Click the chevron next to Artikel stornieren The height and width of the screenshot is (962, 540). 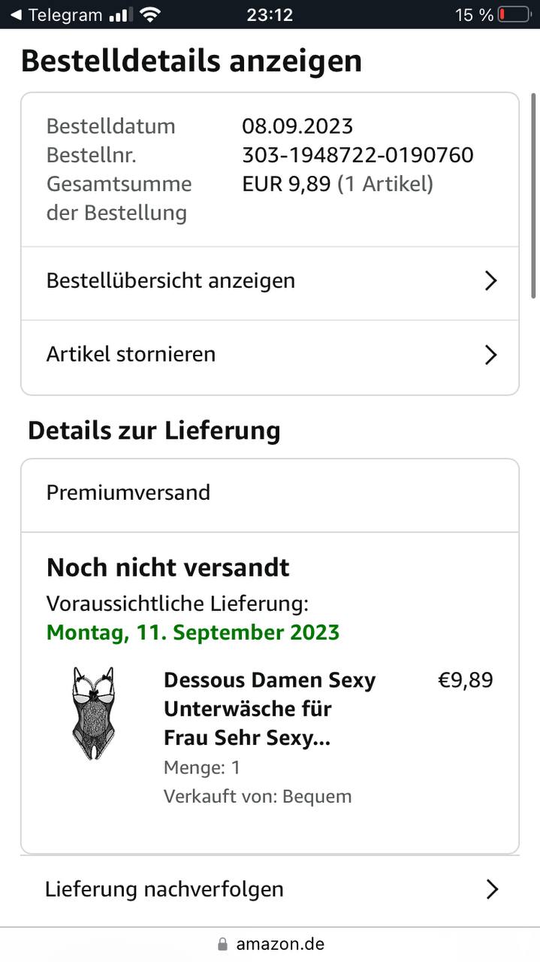point(490,355)
